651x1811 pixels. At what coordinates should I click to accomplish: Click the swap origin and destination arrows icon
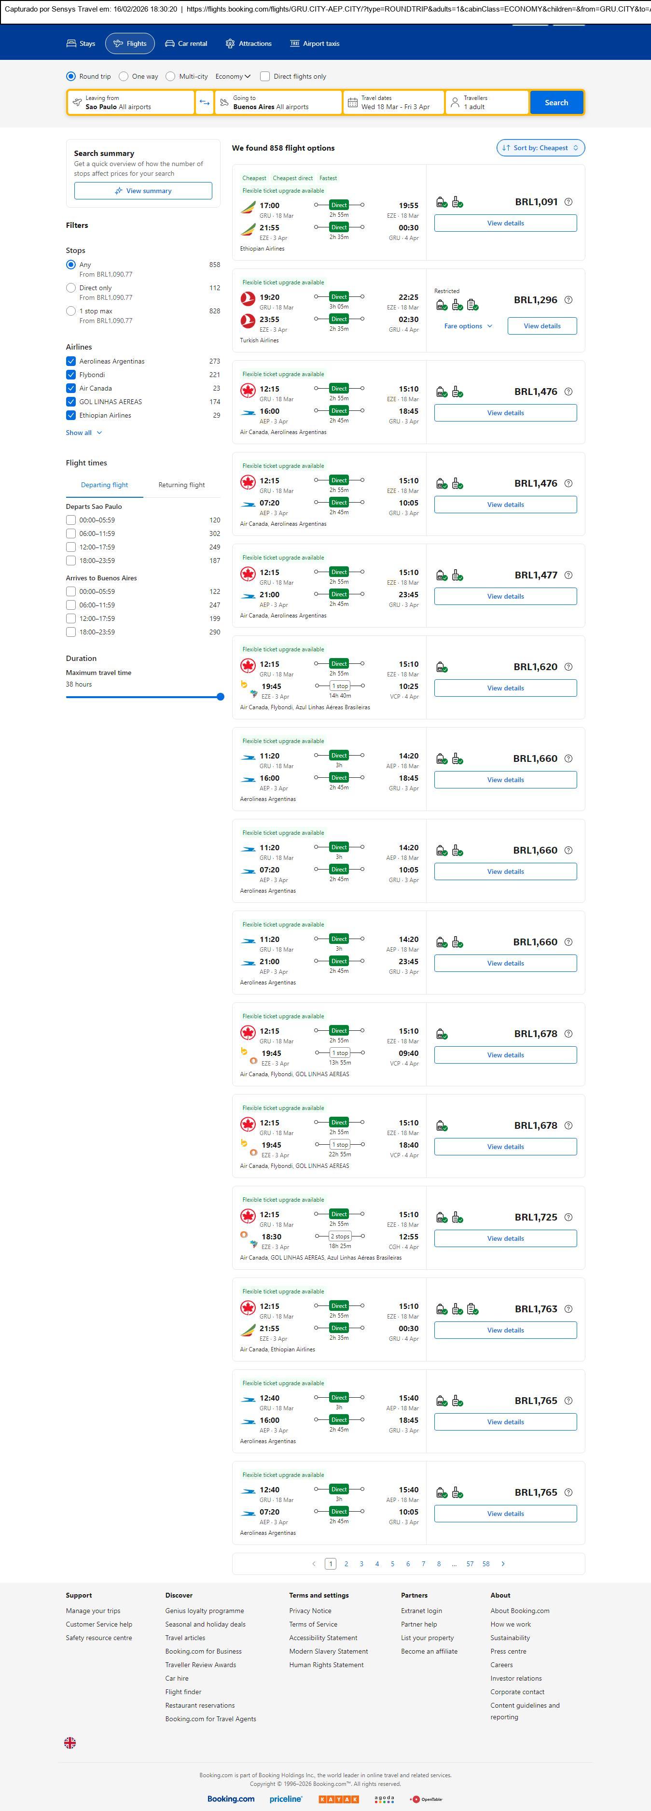[x=204, y=103]
